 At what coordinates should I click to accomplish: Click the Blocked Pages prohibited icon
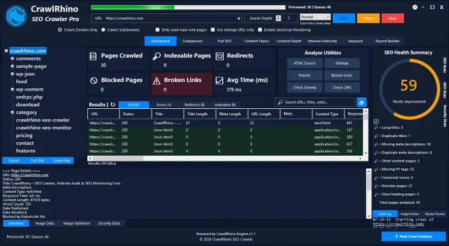93,80
